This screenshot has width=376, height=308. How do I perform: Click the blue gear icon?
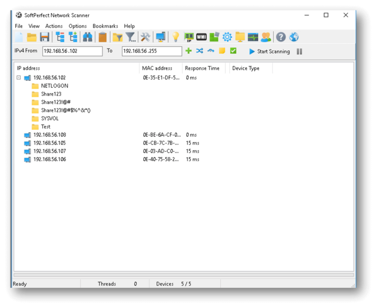point(227,37)
